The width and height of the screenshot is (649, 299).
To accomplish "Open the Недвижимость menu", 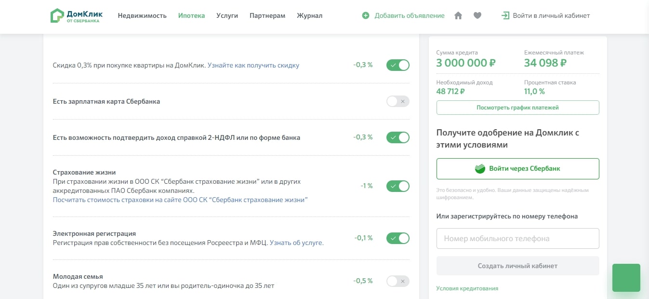I will click(142, 15).
